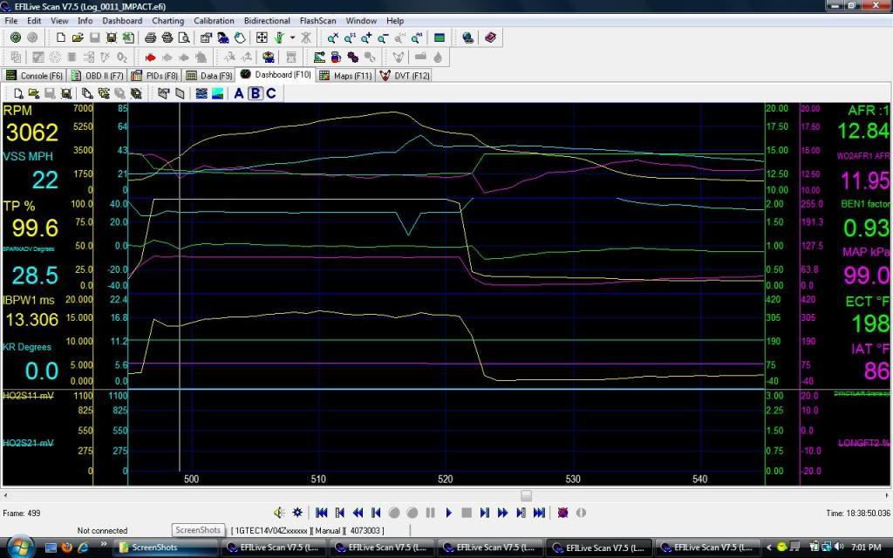The image size is (893, 558).
Task: Open a log file with the folder icon
Action: [x=78, y=37]
